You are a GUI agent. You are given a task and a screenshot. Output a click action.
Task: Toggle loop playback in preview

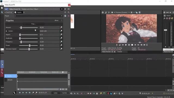click(120, 45)
